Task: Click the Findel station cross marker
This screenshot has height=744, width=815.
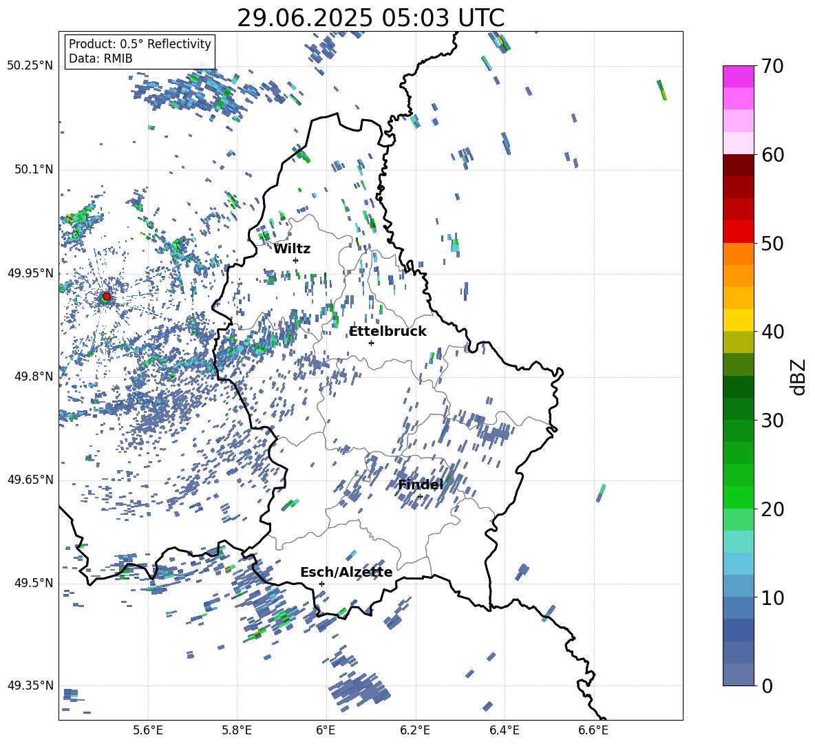Action: tap(420, 497)
